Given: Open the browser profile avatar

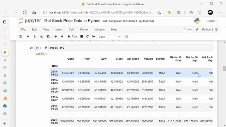Looking at the screenshot, I should click(x=210, y=12).
